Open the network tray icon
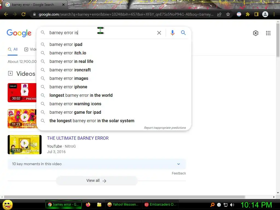The height and width of the screenshot is (210, 280). [x=226, y=205]
